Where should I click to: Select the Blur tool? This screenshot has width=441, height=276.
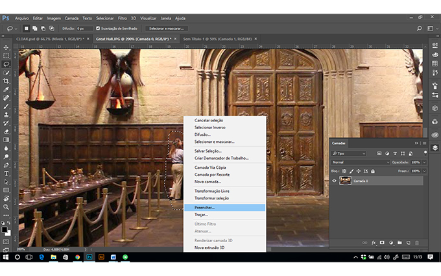(x=6, y=148)
